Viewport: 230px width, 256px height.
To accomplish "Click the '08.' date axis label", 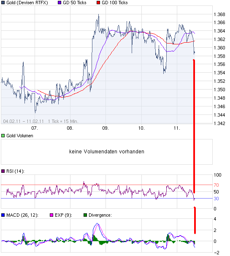I will pos(70,128).
